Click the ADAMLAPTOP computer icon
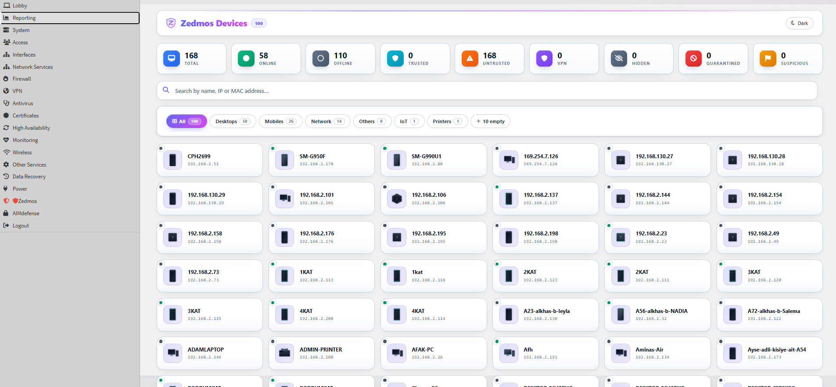The image size is (836, 387). [173, 353]
